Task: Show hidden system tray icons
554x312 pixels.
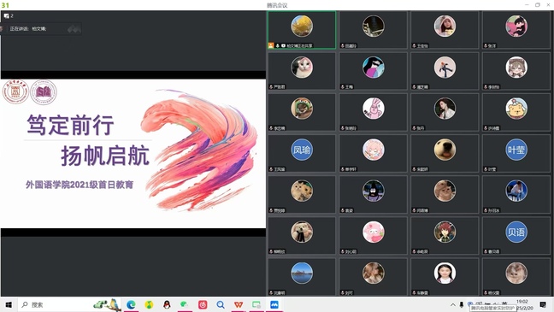Action: [453, 304]
